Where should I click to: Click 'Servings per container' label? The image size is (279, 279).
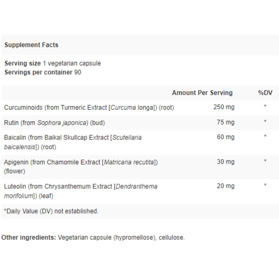(38, 72)
